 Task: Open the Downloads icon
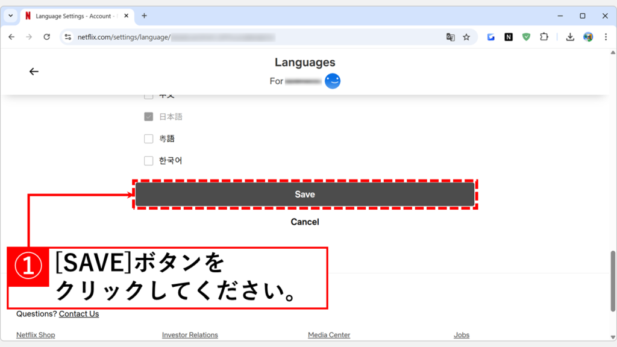tap(570, 37)
